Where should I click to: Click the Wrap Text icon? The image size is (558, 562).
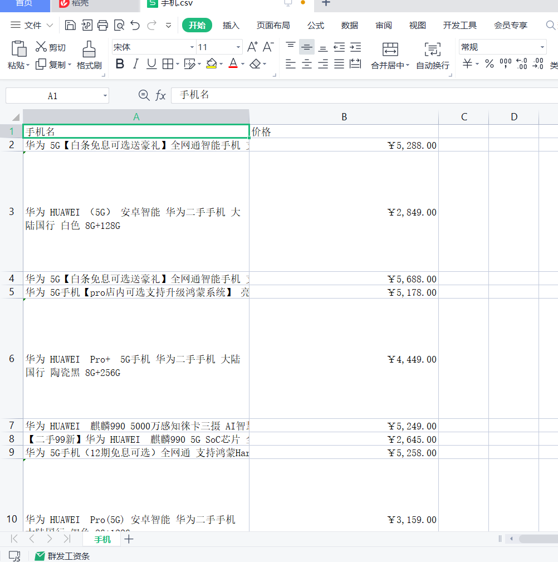tap(433, 49)
